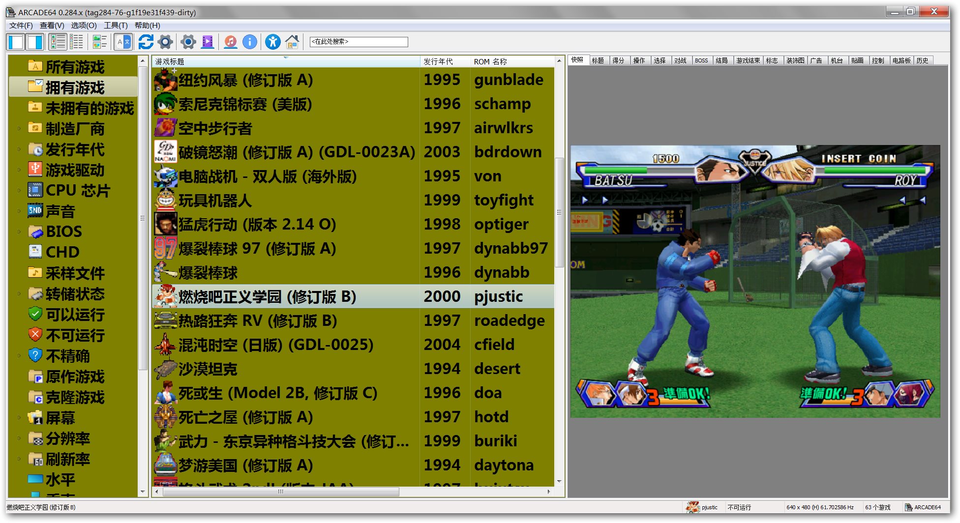This screenshot has width=960, height=523.
Task: Switch to the BOSS tab
Action: click(x=701, y=60)
